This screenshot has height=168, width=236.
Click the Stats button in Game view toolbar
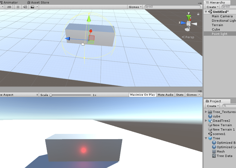tap(180, 95)
